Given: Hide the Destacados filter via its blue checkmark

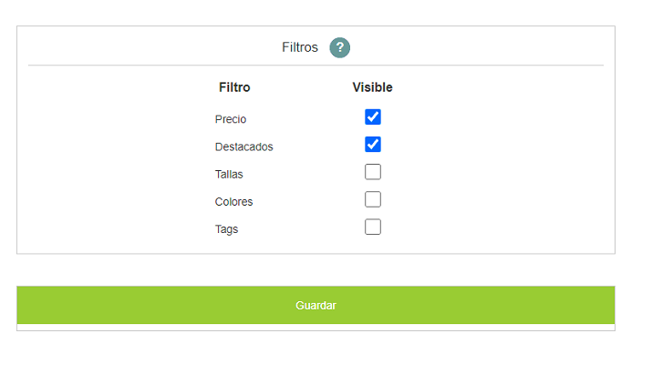Looking at the screenshot, I should tap(373, 145).
